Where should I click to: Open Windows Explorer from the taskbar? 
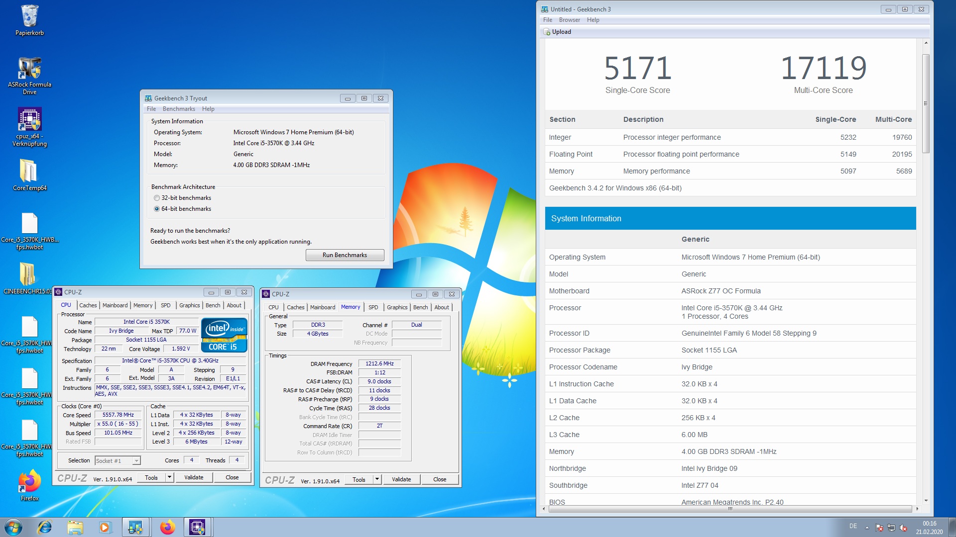pos(75,527)
